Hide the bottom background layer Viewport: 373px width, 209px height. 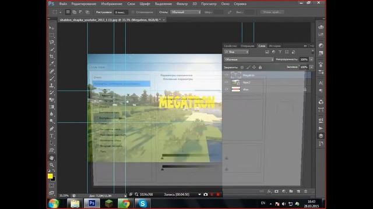click(x=226, y=89)
